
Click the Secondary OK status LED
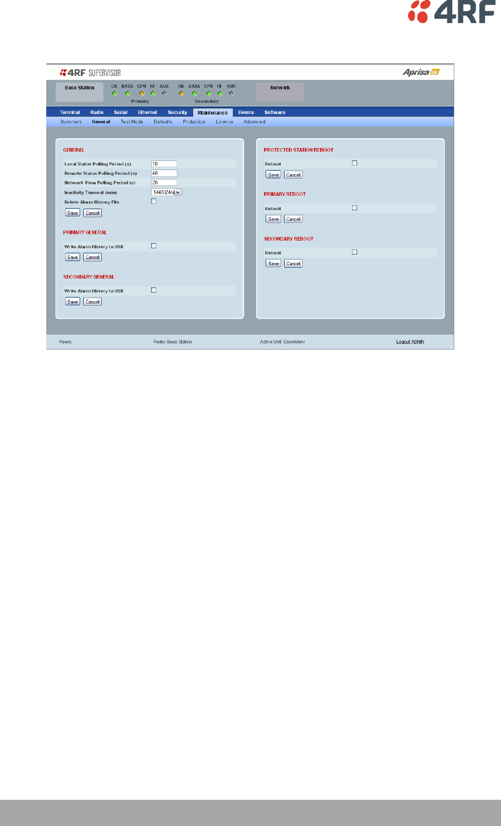(181, 94)
